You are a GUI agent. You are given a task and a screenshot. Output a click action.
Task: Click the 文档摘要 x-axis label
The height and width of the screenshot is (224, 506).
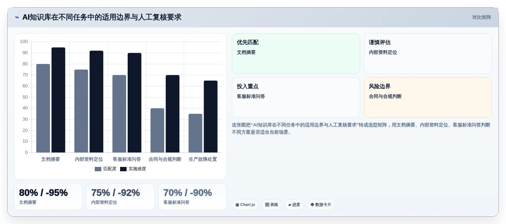[x=51, y=159]
